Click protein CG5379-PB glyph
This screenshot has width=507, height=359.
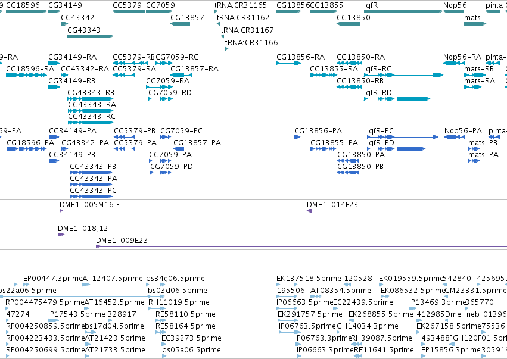[x=124, y=137]
